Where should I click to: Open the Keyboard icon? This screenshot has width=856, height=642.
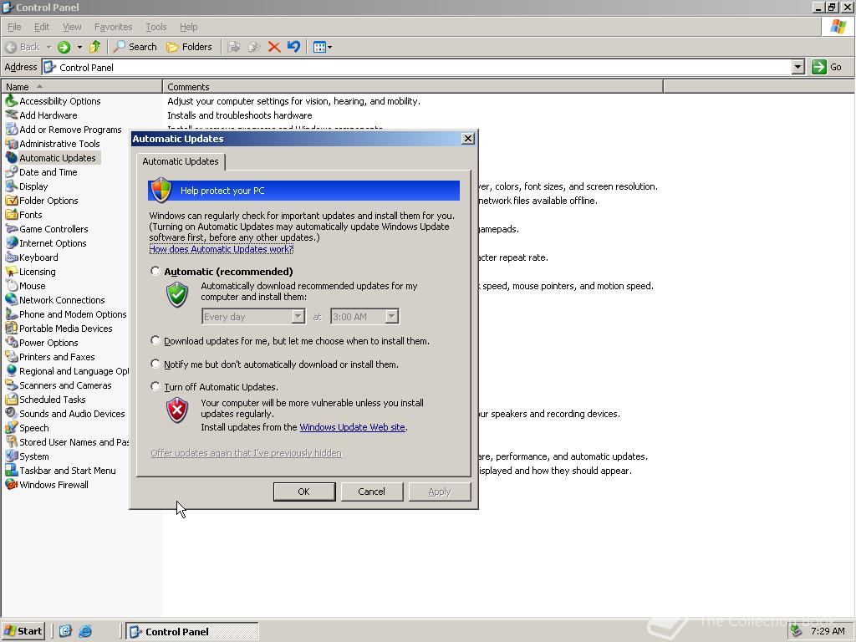(12, 257)
